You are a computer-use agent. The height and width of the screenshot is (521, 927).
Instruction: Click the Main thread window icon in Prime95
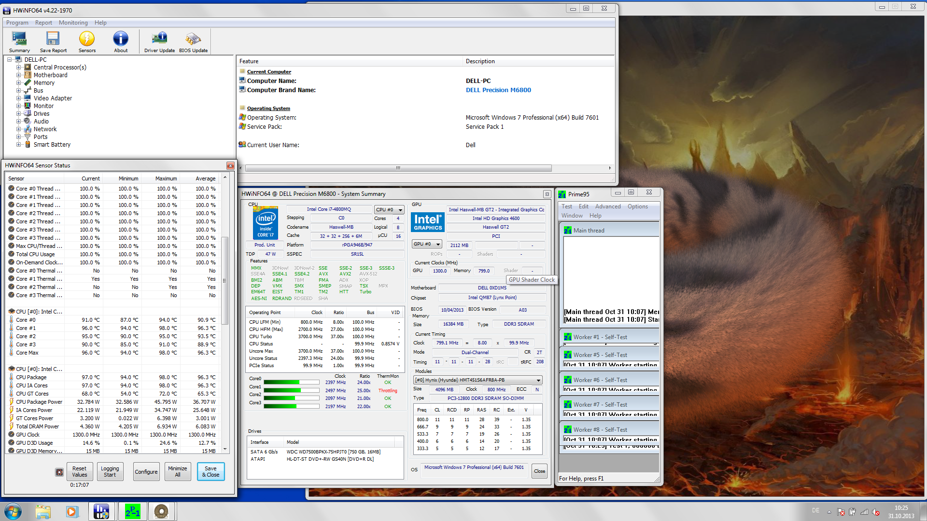(x=568, y=231)
